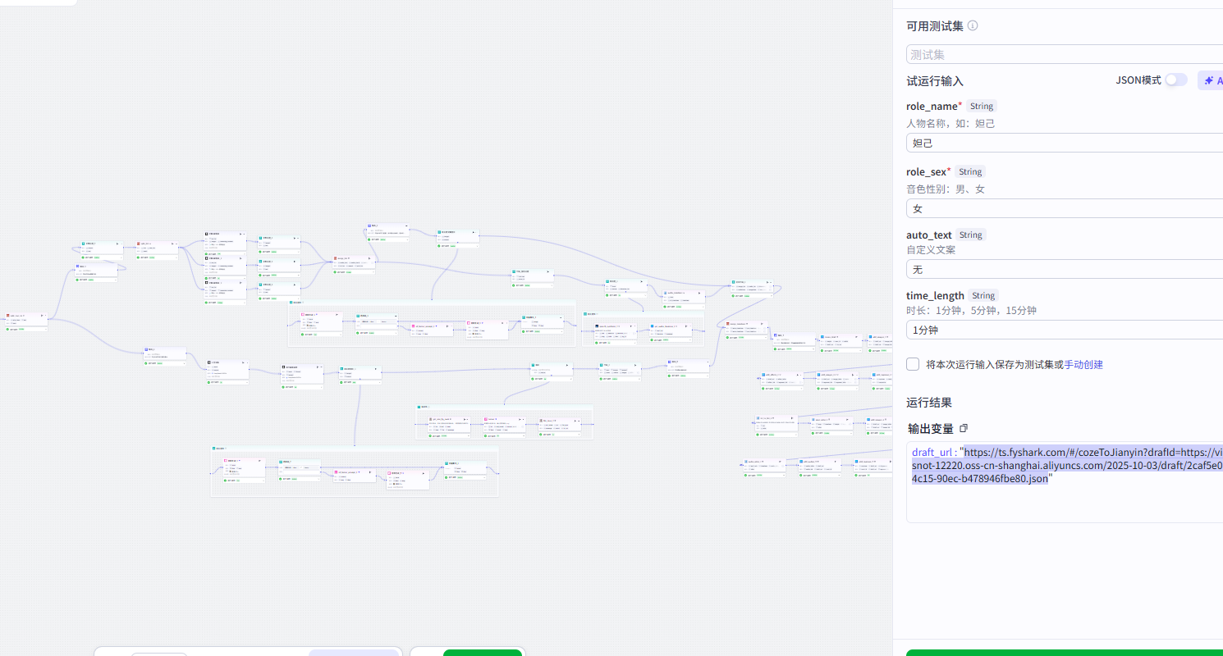Click the green button in the bottom canvas toolbar
This screenshot has height=656, width=1223.
tap(483, 653)
